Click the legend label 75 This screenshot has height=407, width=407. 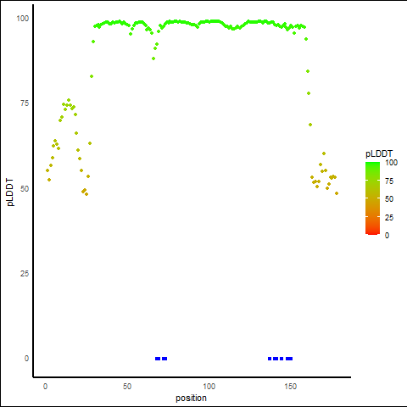point(389,181)
